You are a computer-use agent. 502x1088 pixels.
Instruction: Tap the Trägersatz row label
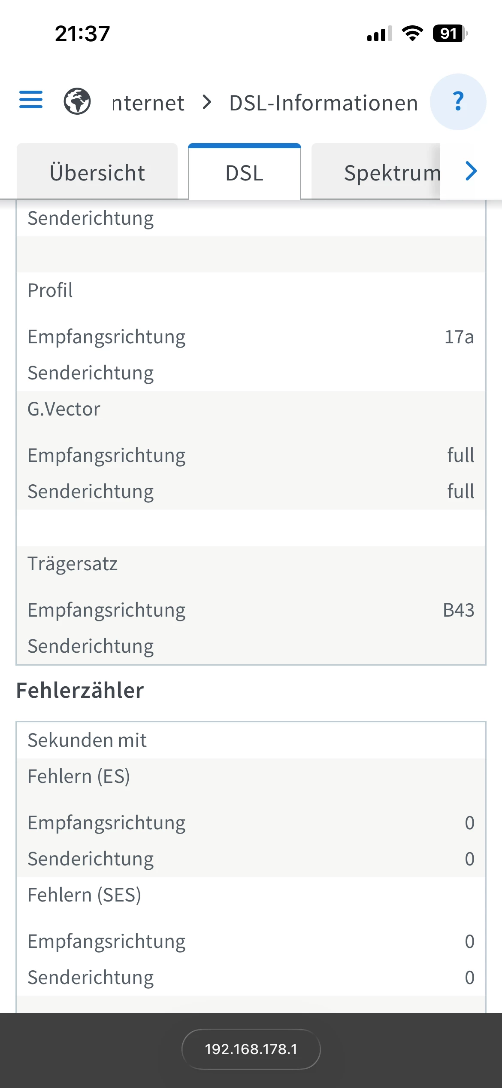pos(73,563)
